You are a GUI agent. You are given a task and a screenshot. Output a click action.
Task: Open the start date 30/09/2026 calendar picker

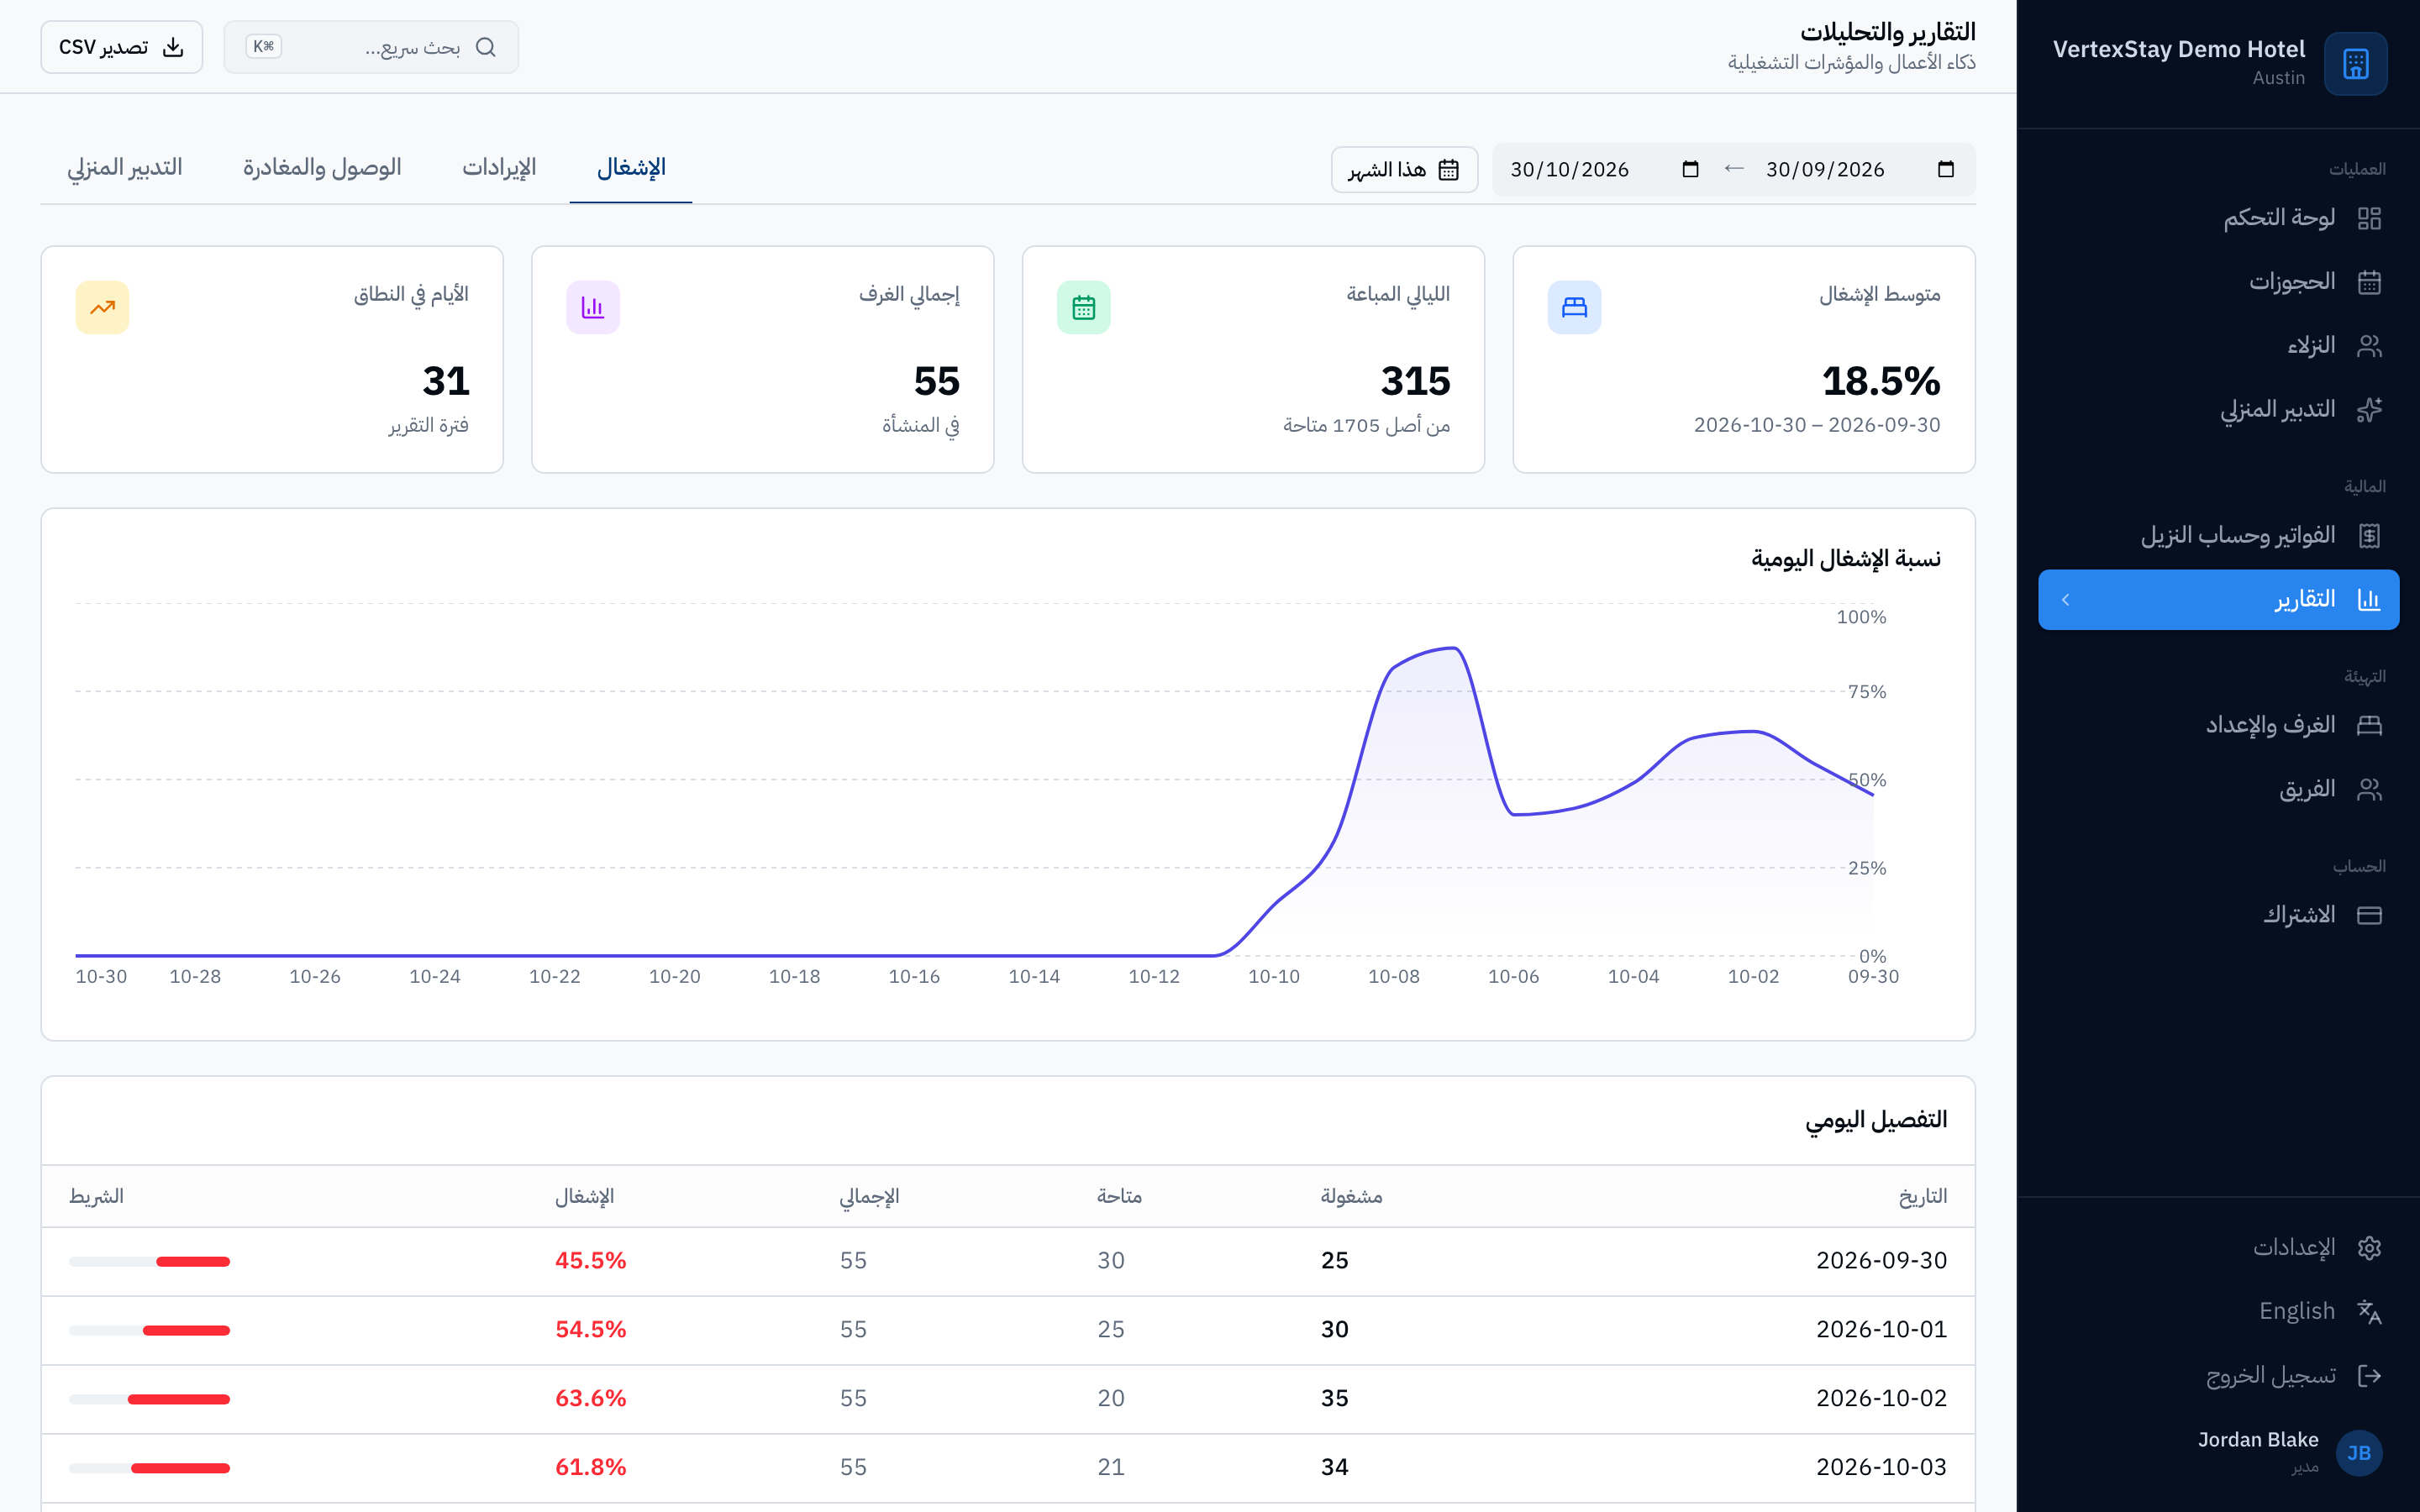[1945, 169]
